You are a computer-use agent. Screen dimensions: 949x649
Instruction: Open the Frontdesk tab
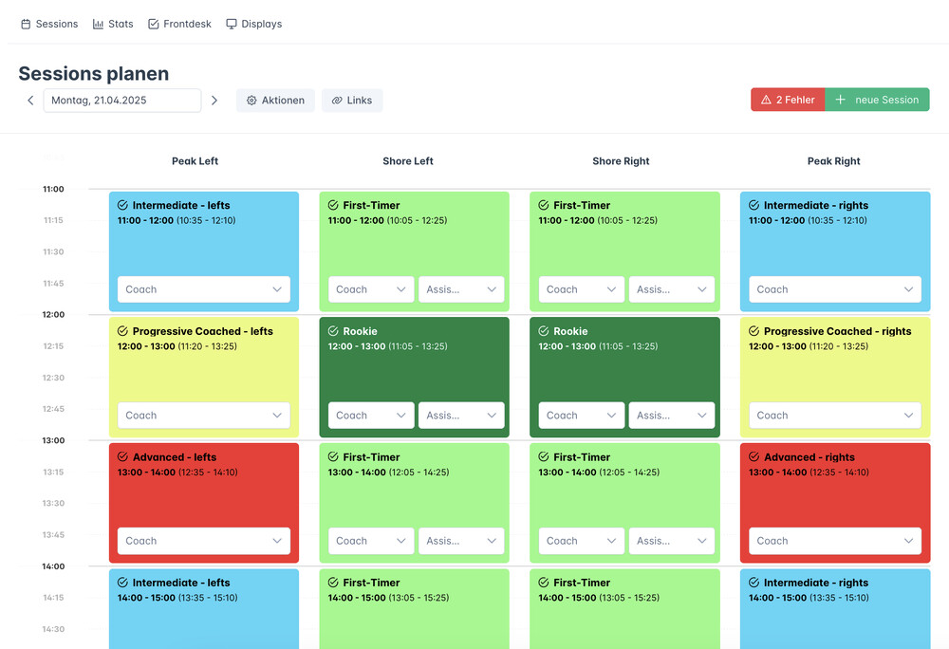pos(179,24)
